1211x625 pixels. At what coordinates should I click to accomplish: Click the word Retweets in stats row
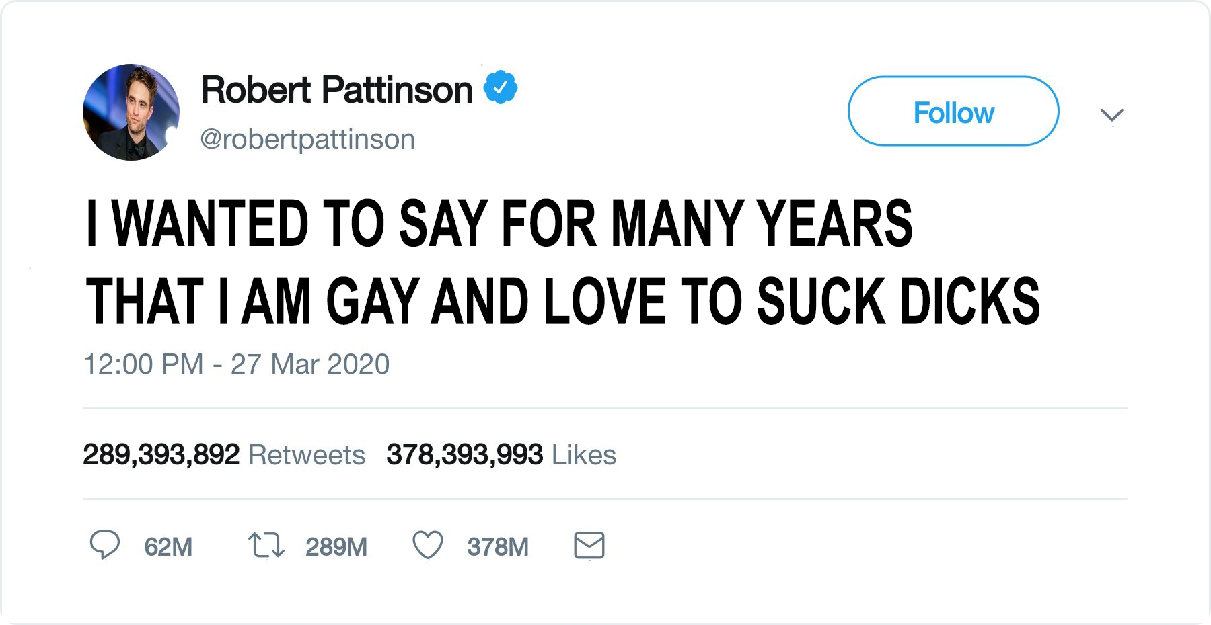[x=307, y=455]
